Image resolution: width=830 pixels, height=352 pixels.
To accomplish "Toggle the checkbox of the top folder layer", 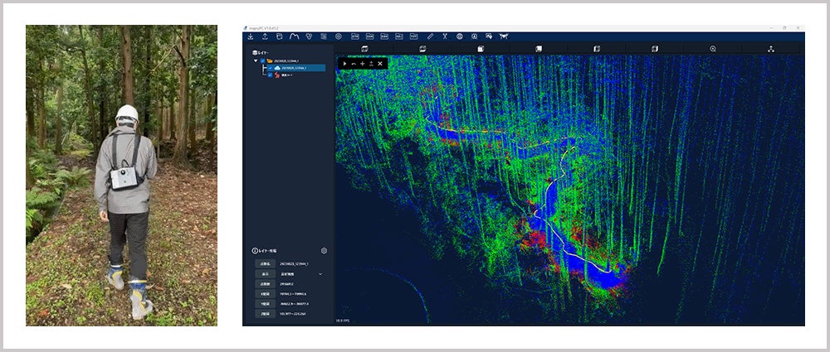I will point(263,60).
